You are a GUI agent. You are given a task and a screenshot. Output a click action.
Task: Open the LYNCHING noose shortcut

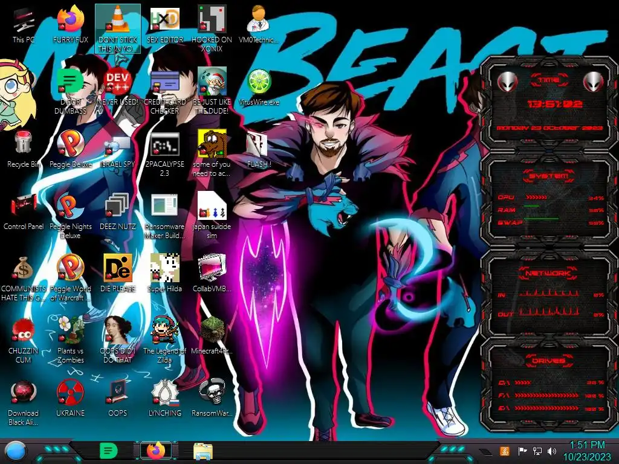click(x=164, y=399)
